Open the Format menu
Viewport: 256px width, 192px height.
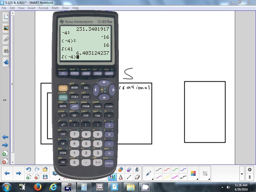tap(43, 8)
